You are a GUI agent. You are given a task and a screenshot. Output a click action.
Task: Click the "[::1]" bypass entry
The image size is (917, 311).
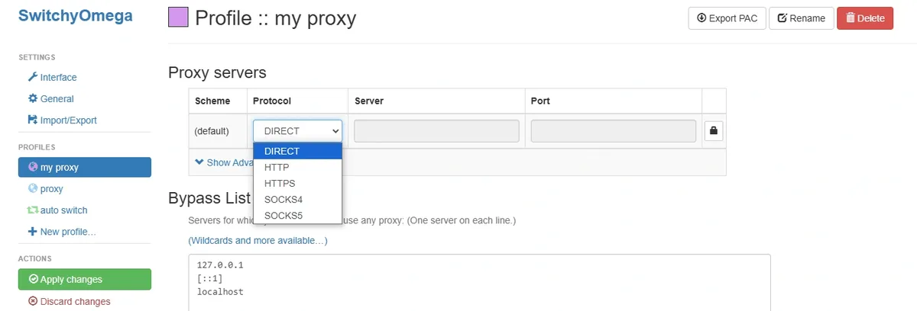pos(210,279)
